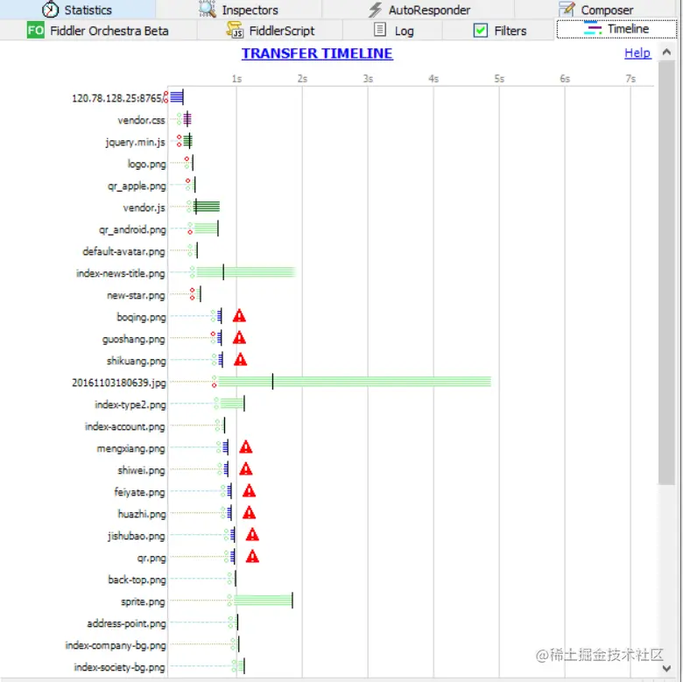Click the 'back-top.png' row label
683x682 pixels.
(x=137, y=580)
